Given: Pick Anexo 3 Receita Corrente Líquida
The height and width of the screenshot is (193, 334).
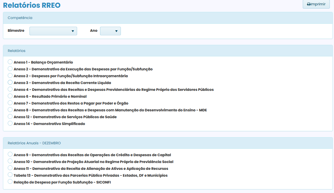Looking at the screenshot, I should tap(10, 83).
